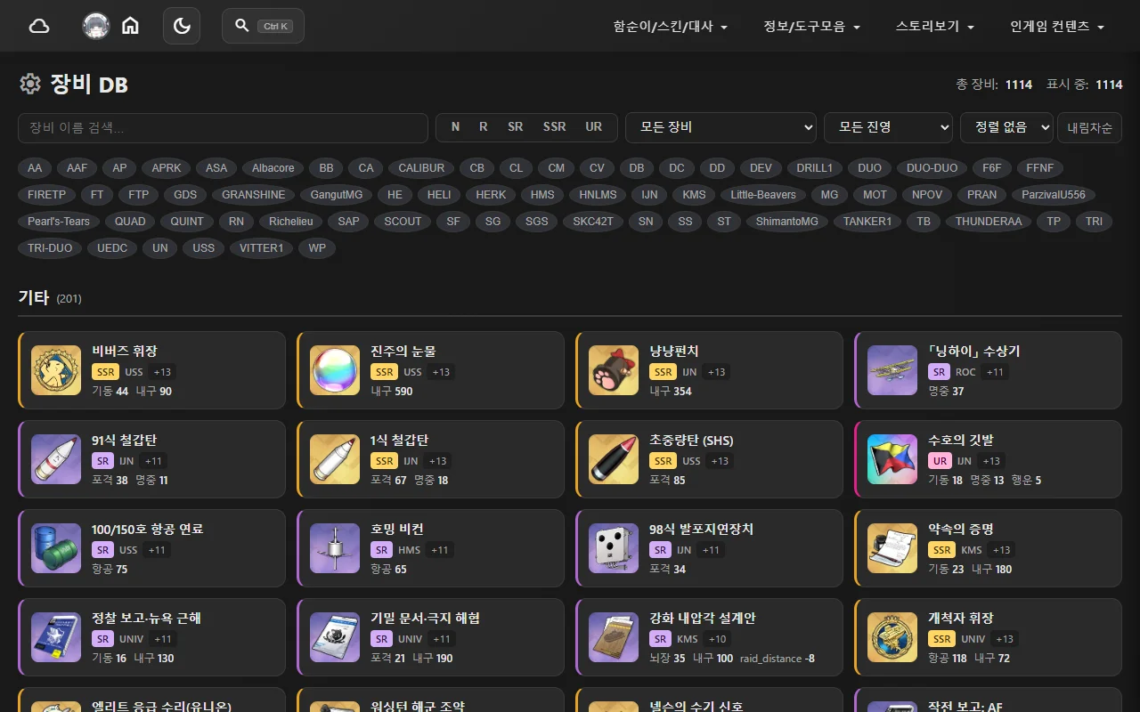This screenshot has height=712, width=1140.
Task: Click the equipment name search field
Action: (223, 127)
